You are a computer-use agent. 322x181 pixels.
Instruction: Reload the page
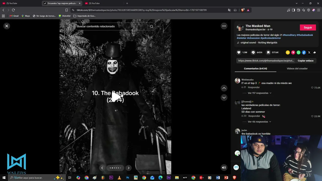pos(13,10)
